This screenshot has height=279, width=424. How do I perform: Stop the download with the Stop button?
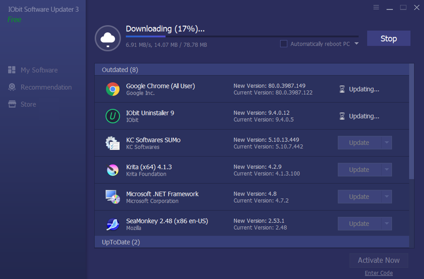389,38
